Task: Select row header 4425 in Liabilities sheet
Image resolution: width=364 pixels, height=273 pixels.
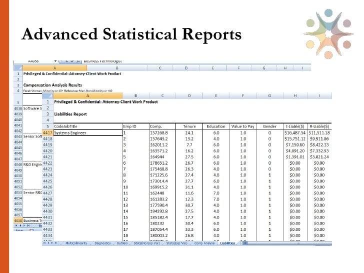Action: pyautogui.click(x=47, y=181)
